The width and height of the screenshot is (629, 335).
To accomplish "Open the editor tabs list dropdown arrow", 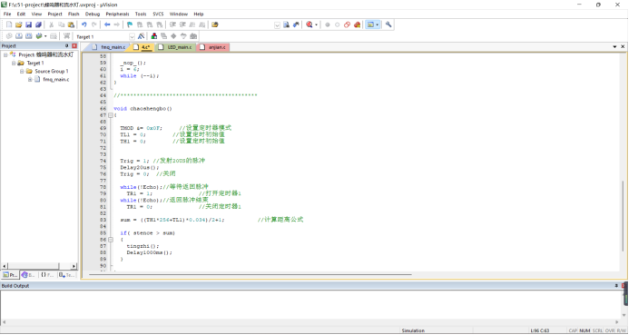I will [614, 47].
